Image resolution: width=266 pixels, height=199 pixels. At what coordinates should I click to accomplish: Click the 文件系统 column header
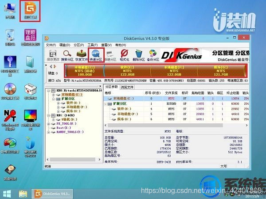tap(171, 93)
